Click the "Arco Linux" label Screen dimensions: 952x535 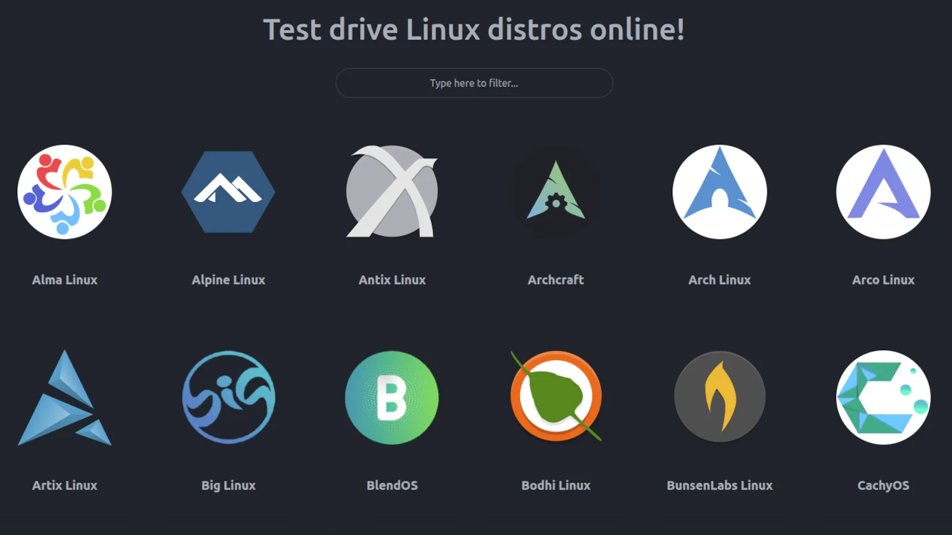(x=883, y=280)
